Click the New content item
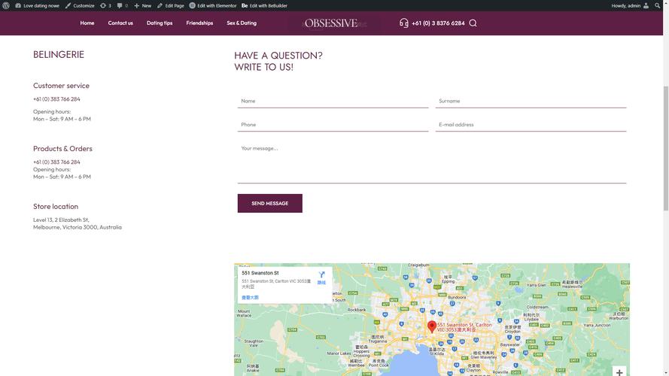This screenshot has height=376, width=669. pyautogui.click(x=142, y=5)
